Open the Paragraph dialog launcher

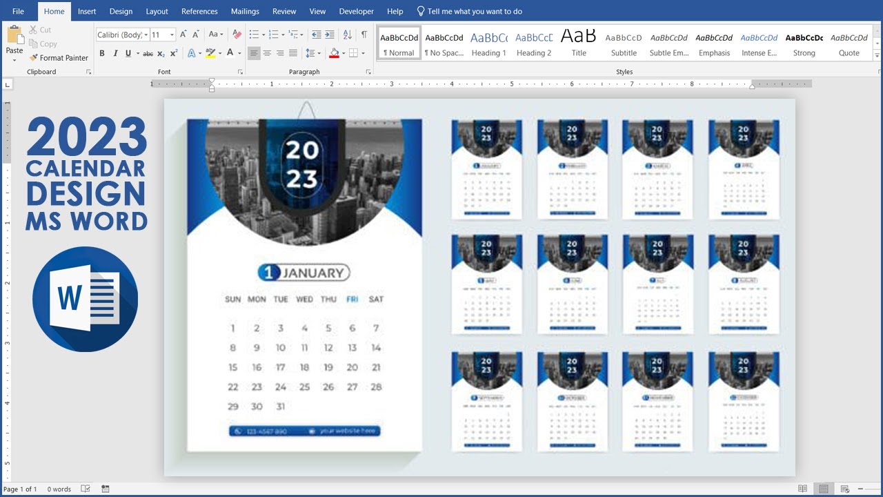pos(368,72)
